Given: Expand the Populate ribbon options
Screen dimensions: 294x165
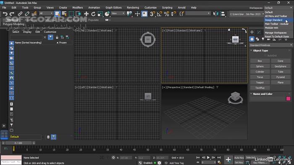Looking at the screenshot, I should [x=108, y=20].
